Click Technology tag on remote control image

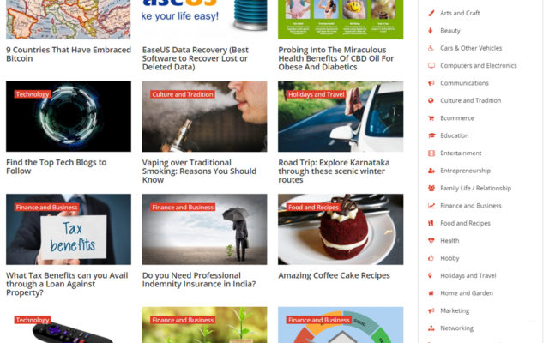33,320
